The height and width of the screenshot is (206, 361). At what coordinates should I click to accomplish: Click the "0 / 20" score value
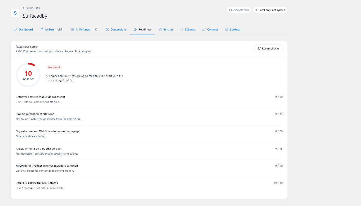click(x=279, y=131)
